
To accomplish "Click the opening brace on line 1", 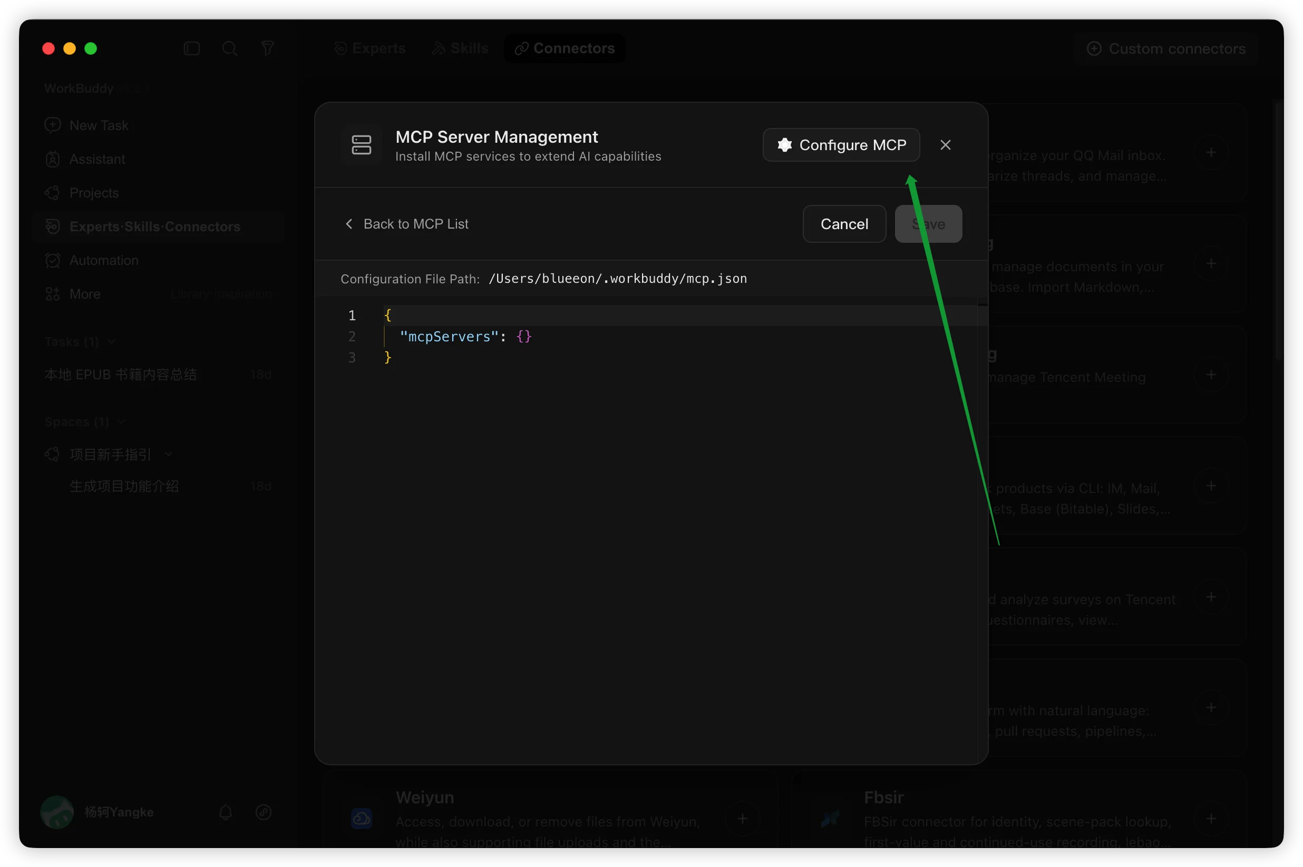I will pos(388,315).
